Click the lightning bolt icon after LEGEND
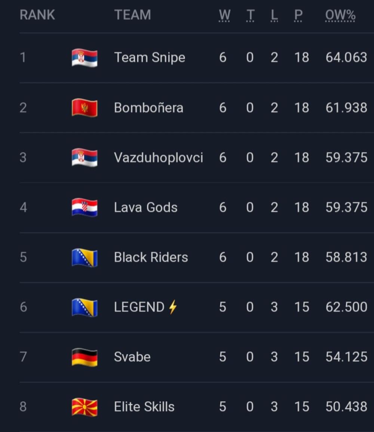This screenshot has width=374, height=432. click(172, 307)
